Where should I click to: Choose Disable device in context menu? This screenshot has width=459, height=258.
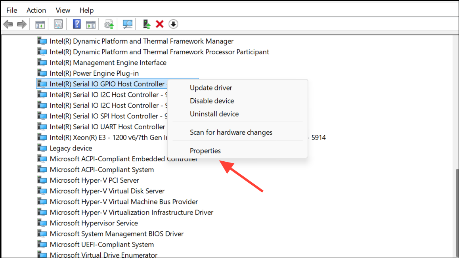pyautogui.click(x=212, y=101)
